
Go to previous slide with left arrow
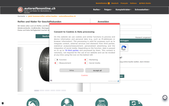(21, 69)
